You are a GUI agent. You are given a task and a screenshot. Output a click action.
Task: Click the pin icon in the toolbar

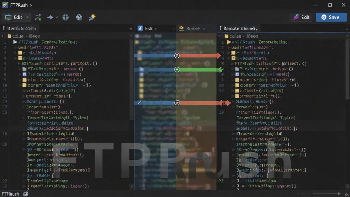(x=92, y=17)
